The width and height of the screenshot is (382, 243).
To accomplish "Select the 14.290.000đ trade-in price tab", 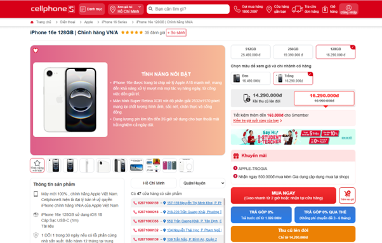I will coord(263,98).
